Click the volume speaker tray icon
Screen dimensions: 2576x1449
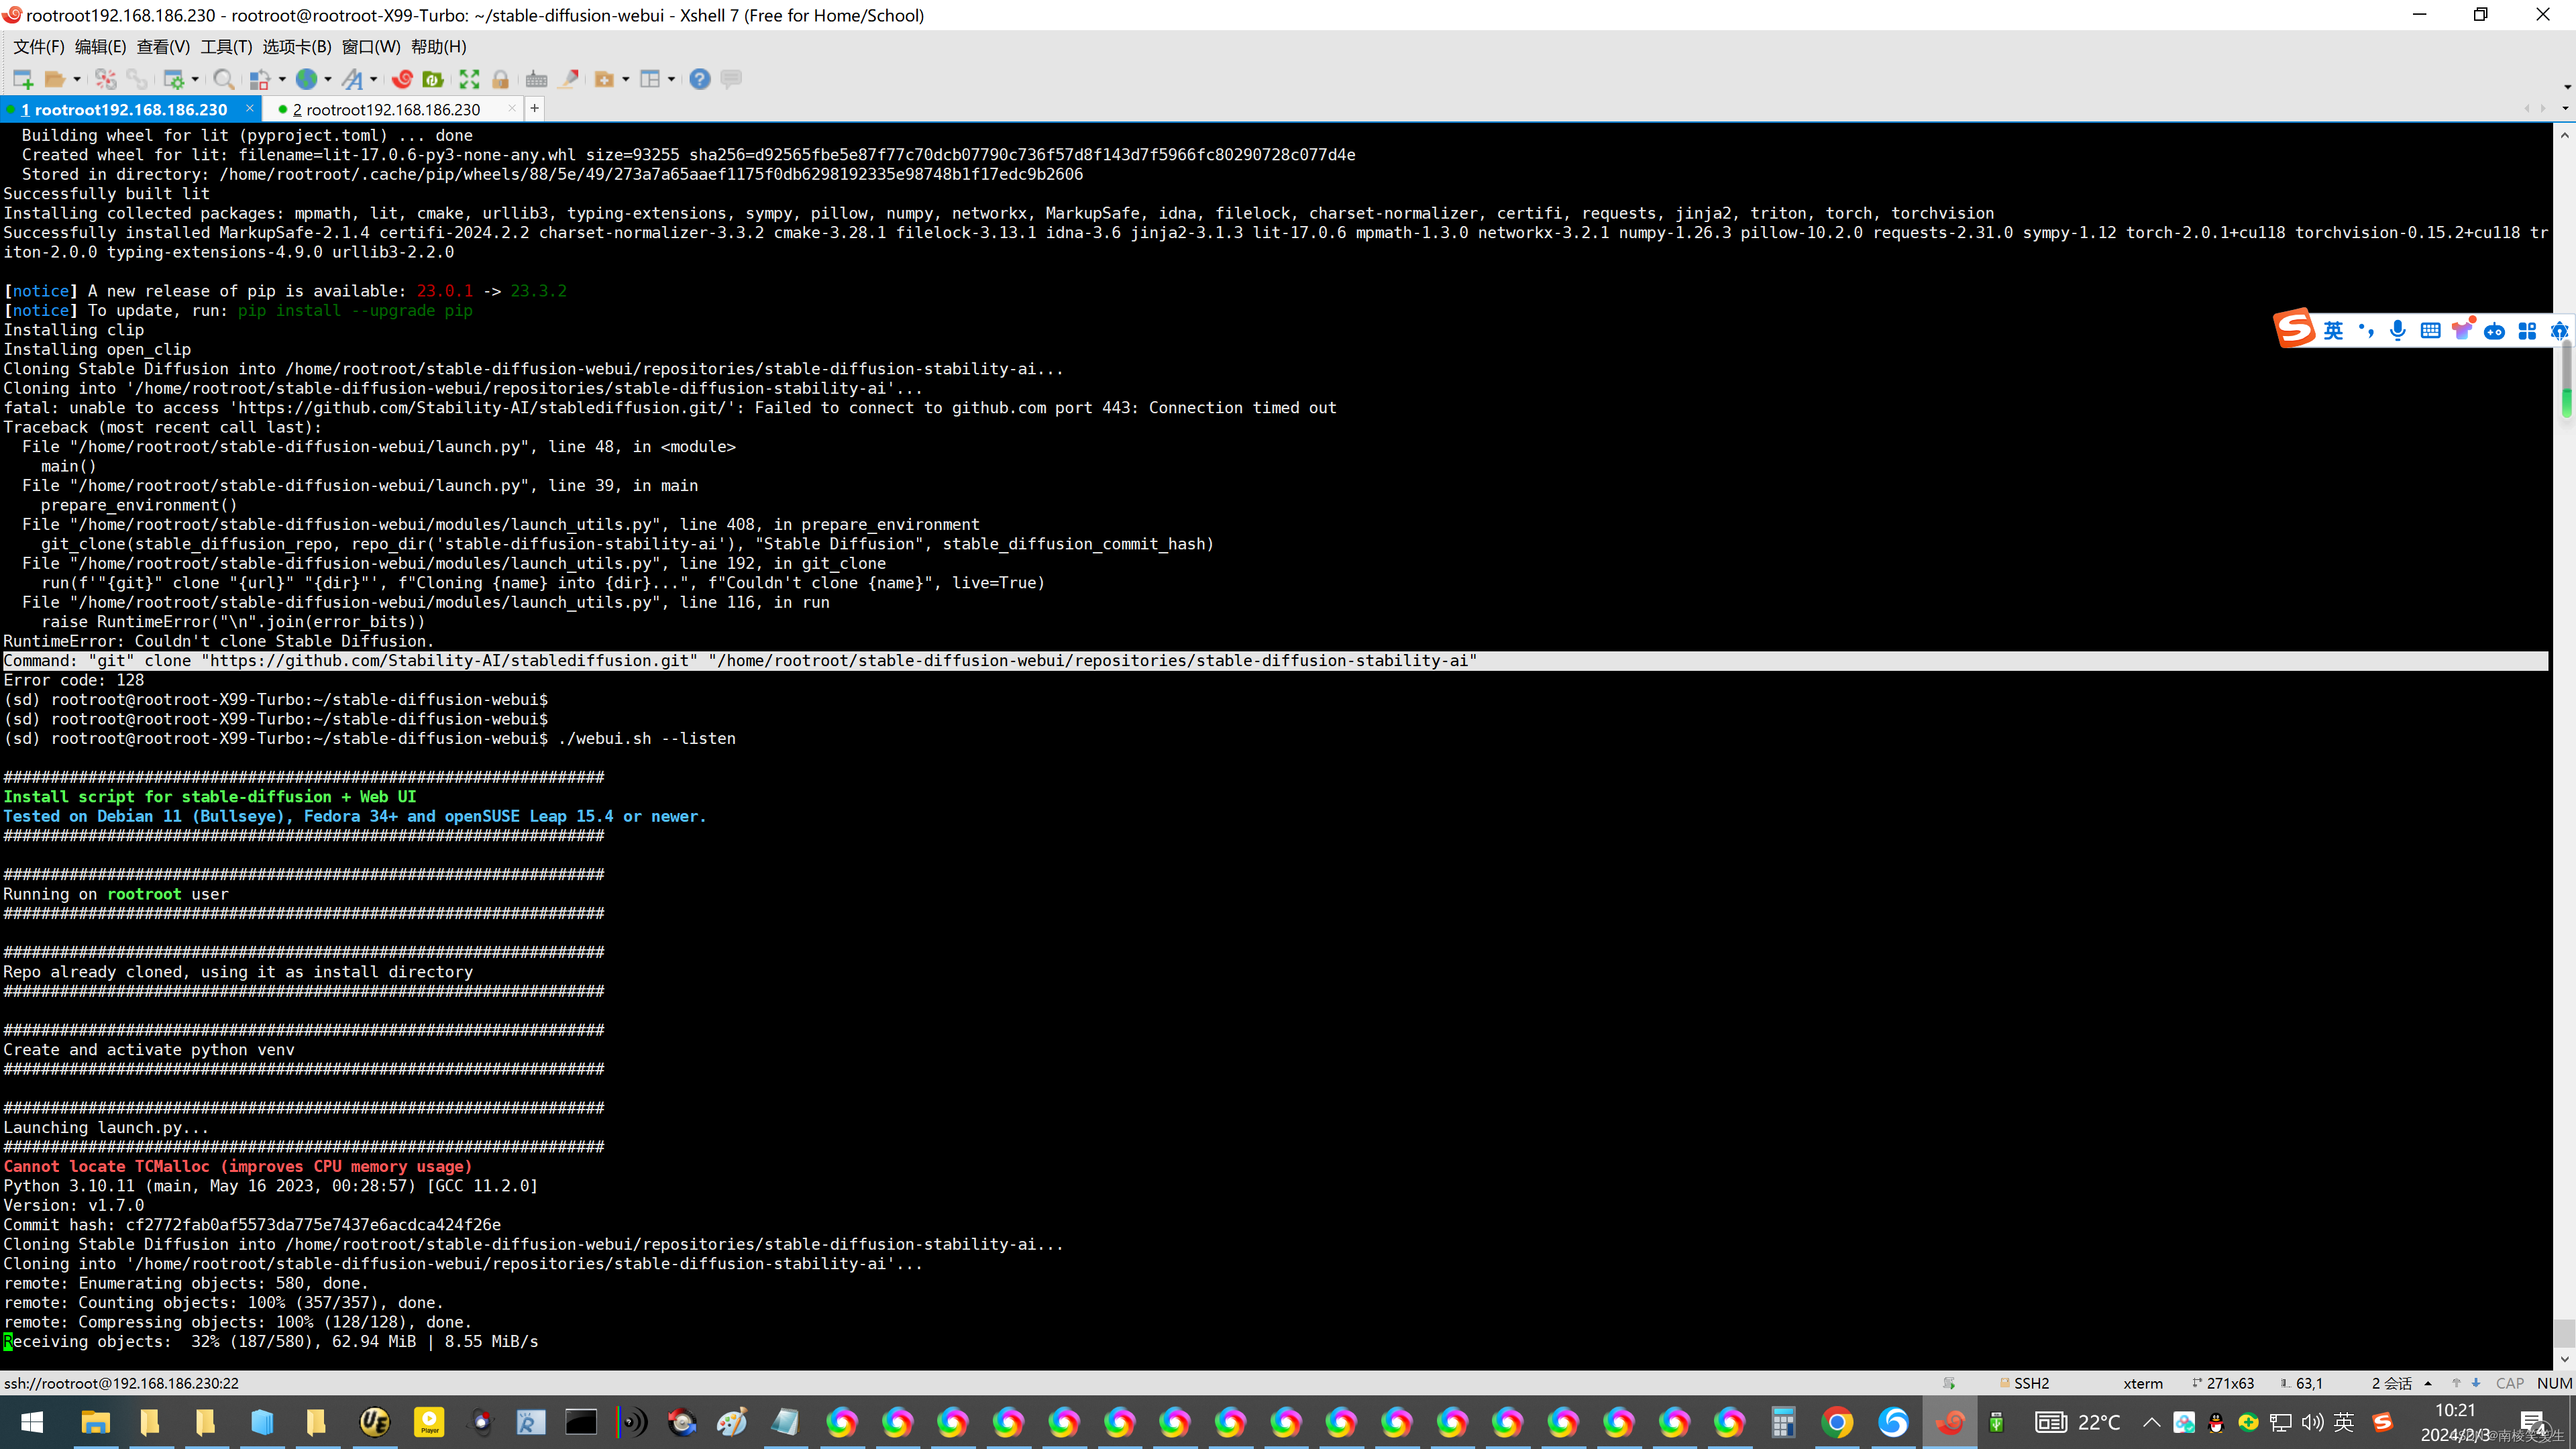pyautogui.click(x=2312, y=1422)
